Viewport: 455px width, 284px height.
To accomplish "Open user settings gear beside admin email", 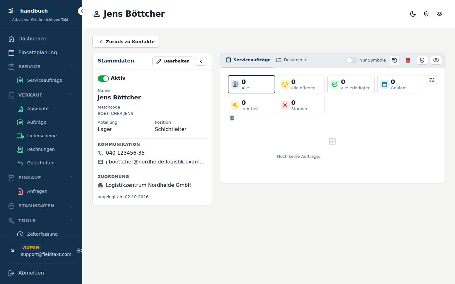I will pyautogui.click(x=79, y=251).
